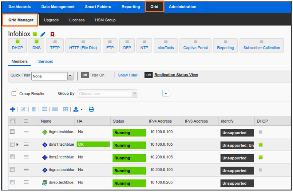Image resolution: width=293 pixels, height=192 pixels.
Task: Select the checkbox for ibns2.techblue row
Action: (x=12, y=157)
